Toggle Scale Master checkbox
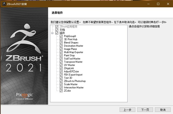The image size is (173, 114). click(61, 84)
